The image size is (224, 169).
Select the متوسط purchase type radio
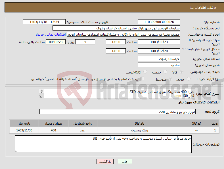click(x=170, y=79)
